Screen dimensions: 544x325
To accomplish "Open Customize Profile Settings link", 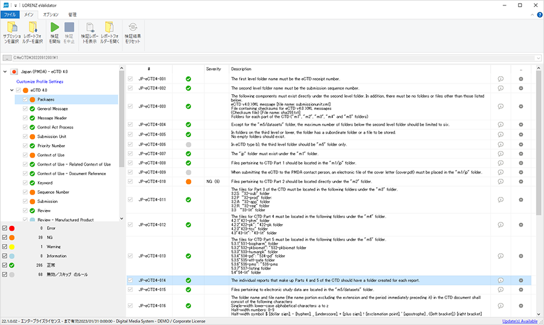I will pyautogui.click(x=40, y=82).
